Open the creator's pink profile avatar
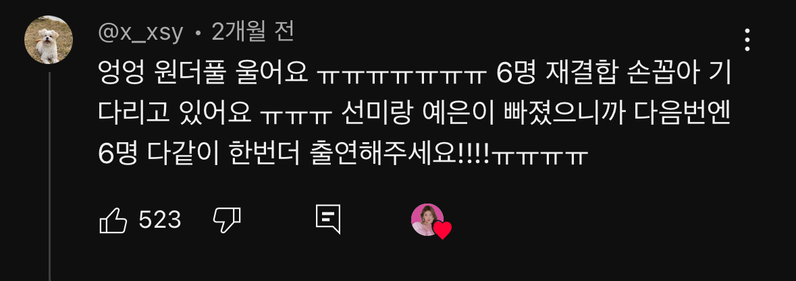The width and height of the screenshot is (796, 281). point(427,219)
